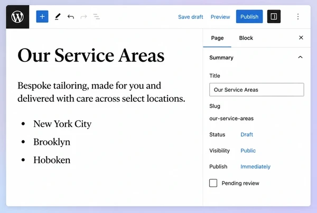
Task: Open the block inserter plus button
Action: [42, 16]
